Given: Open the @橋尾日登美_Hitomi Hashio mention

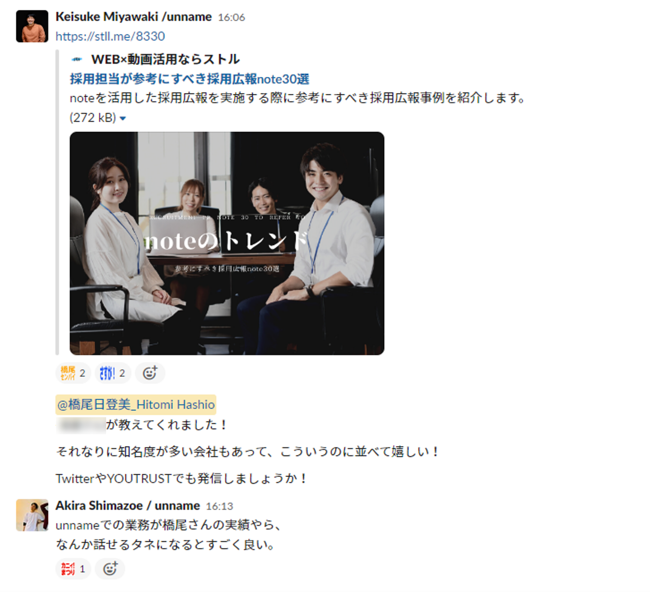Looking at the screenshot, I should 136,404.
